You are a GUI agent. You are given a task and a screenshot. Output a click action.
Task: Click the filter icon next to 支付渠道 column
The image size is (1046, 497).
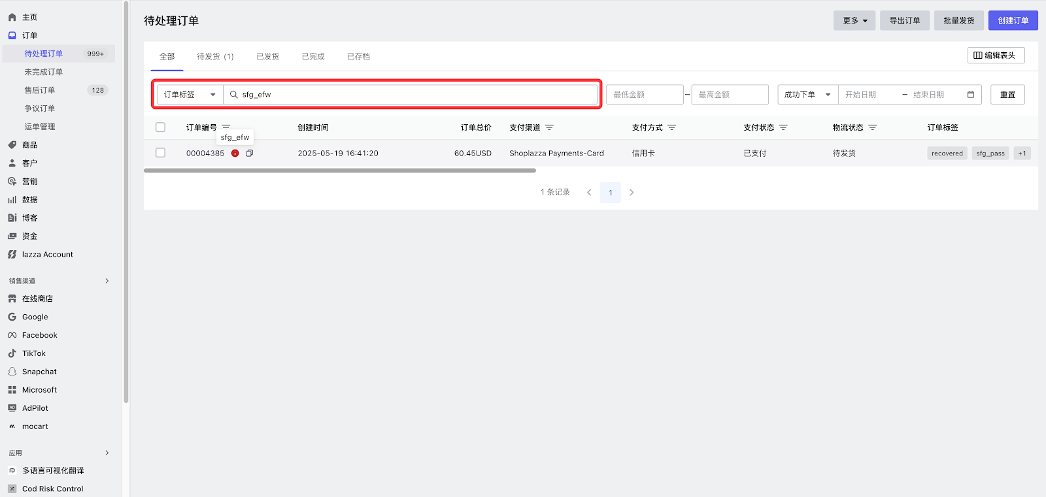click(549, 128)
